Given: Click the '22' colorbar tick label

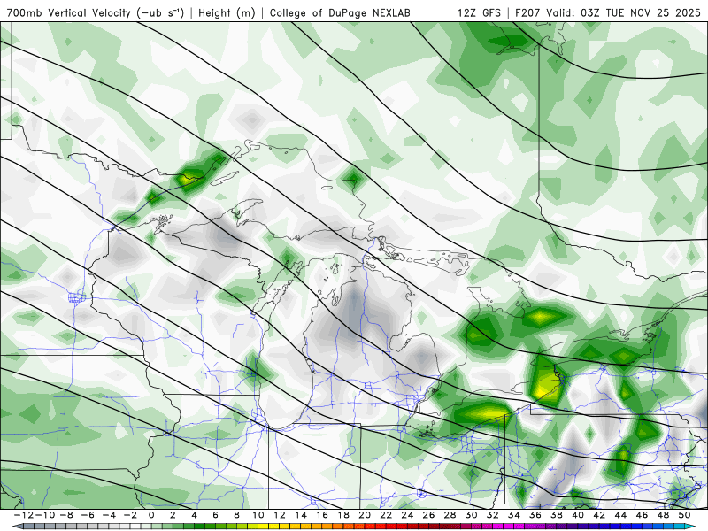Looking at the screenshot, I should click(x=386, y=515).
